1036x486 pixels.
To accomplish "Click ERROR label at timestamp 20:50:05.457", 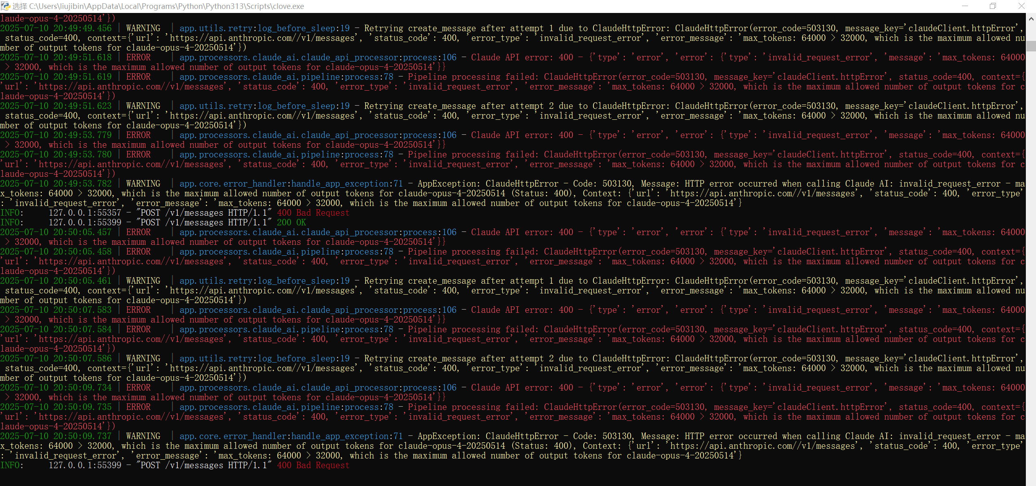I will click(138, 232).
